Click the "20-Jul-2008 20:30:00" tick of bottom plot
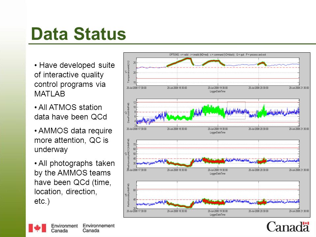 [258, 211]
